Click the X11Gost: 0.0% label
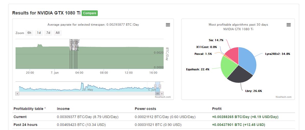The image size is (305, 130). [206, 47]
